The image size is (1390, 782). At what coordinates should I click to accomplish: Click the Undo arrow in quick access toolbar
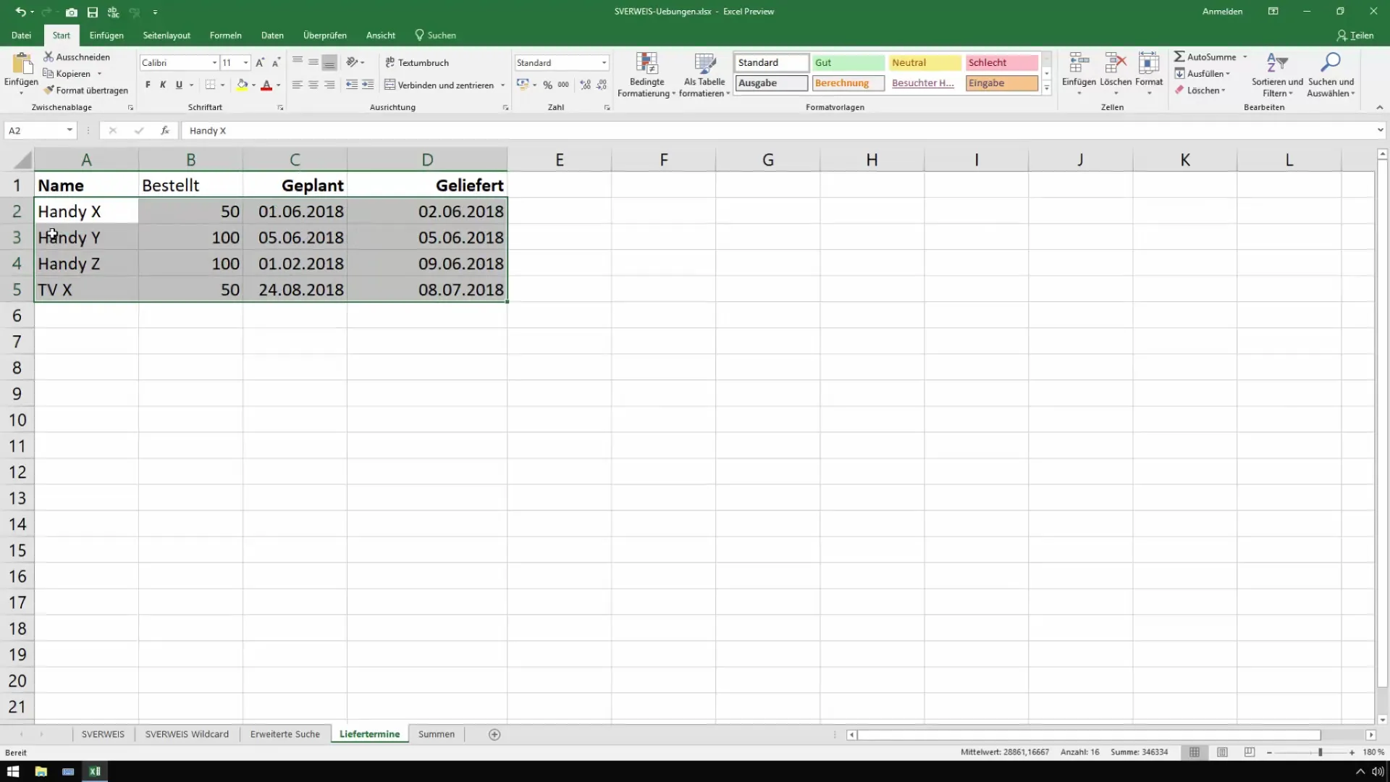click(x=20, y=12)
